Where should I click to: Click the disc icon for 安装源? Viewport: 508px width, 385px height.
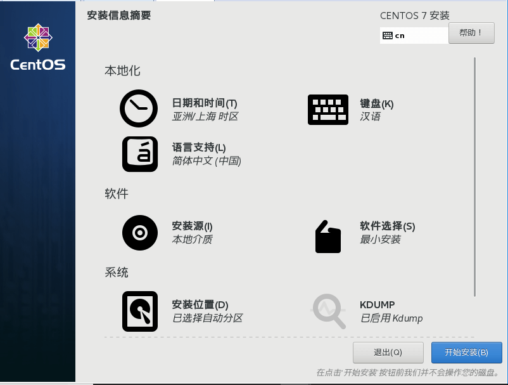(x=139, y=233)
